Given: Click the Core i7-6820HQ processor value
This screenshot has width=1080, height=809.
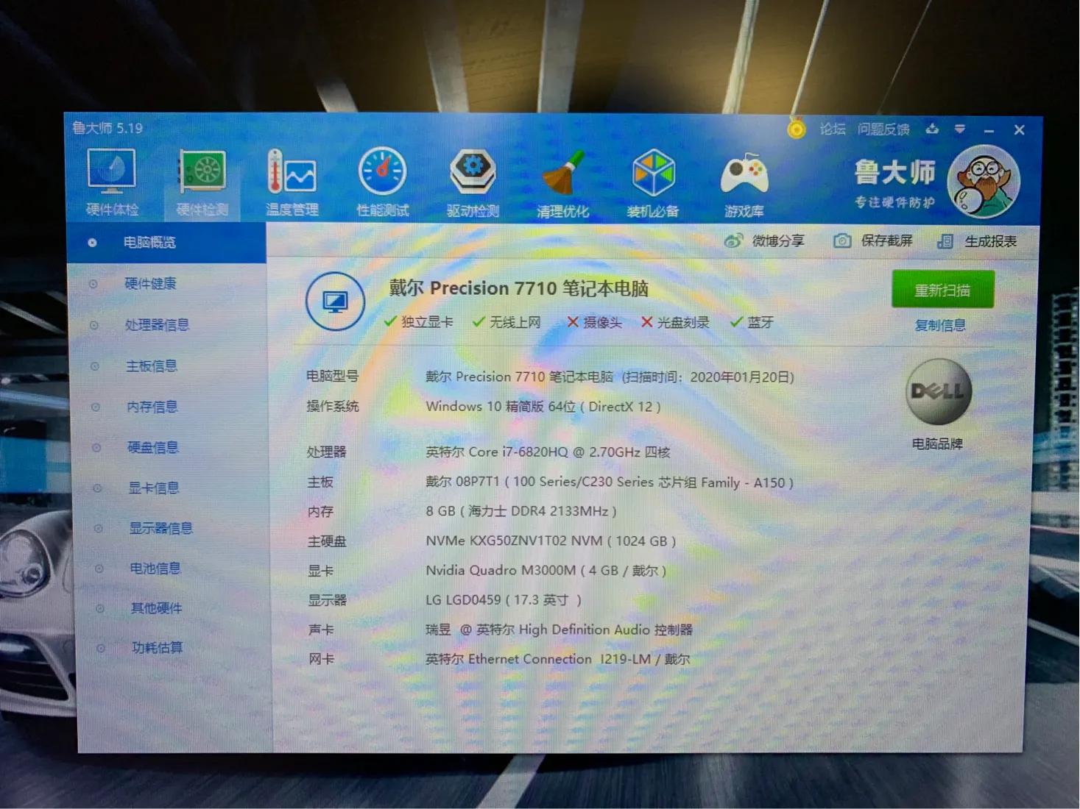Looking at the screenshot, I should pyautogui.click(x=548, y=452).
